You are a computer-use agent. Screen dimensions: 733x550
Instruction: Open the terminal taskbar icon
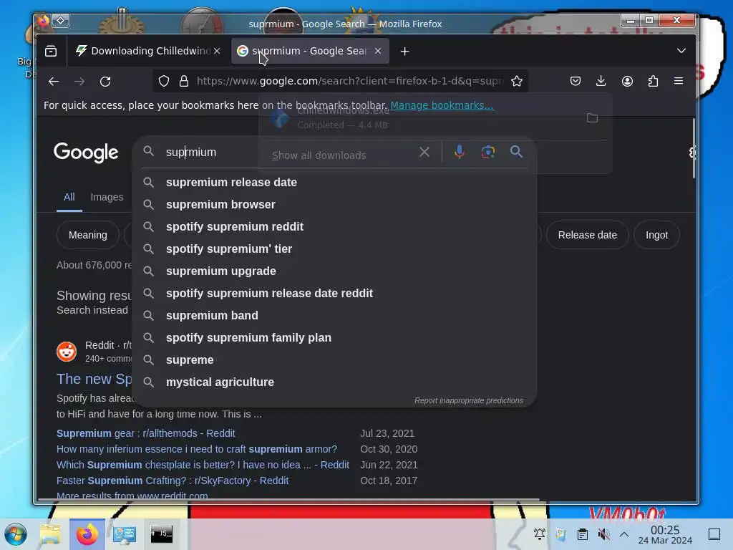(x=162, y=534)
